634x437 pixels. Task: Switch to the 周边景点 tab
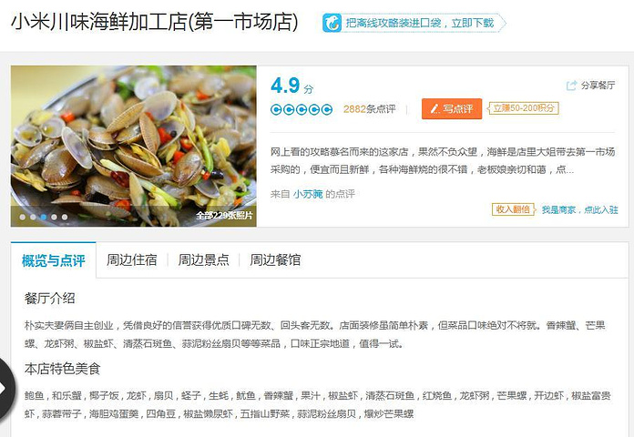203,260
